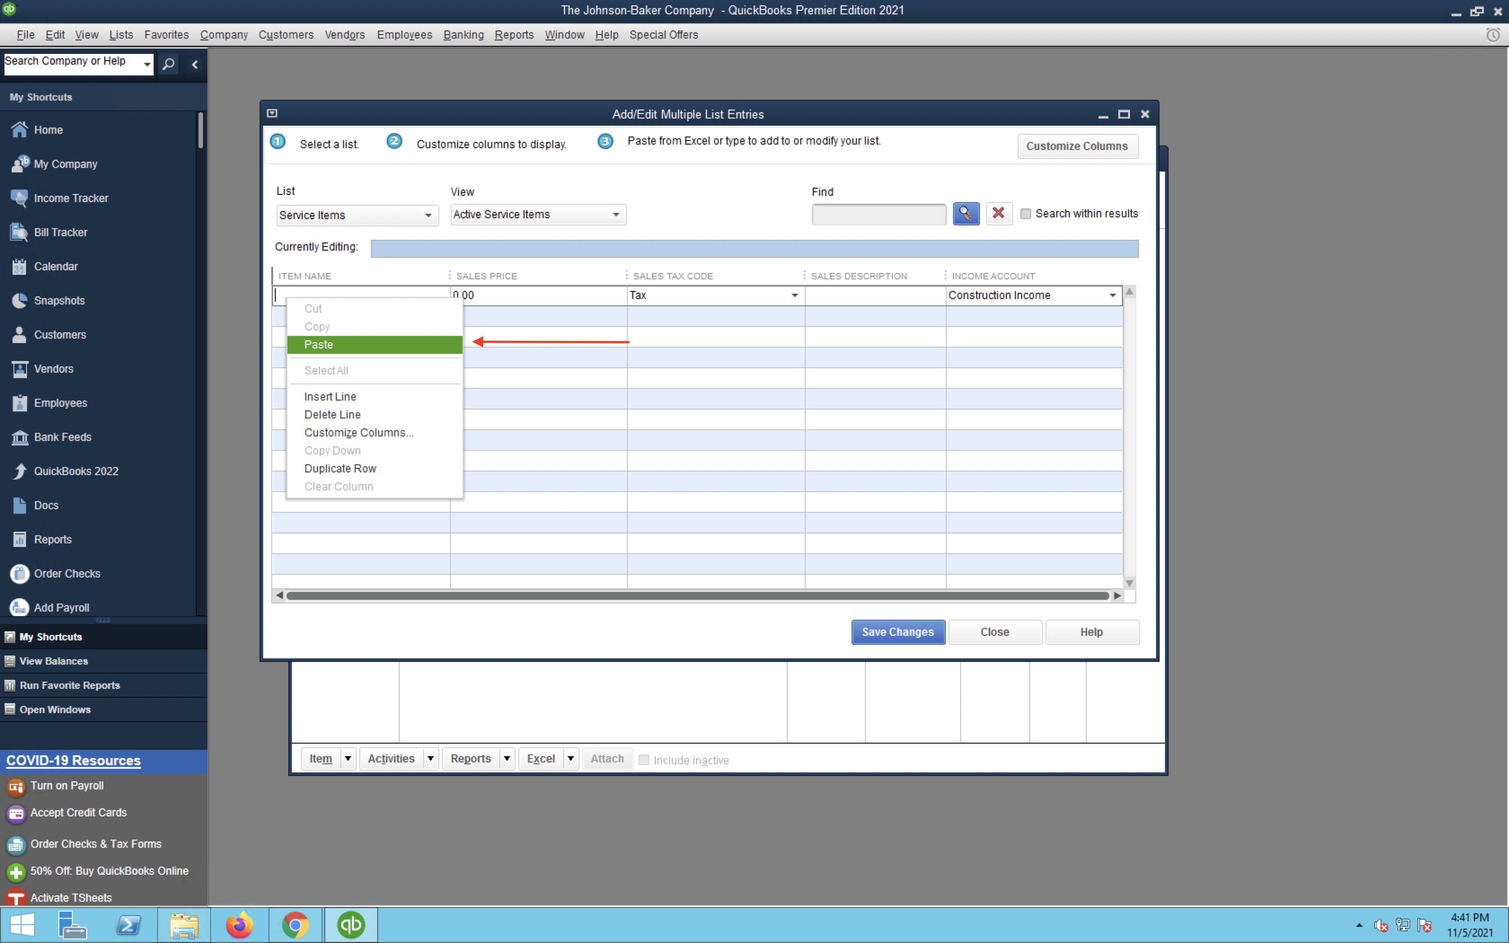Click Customize Columns button at top right
This screenshot has width=1509, height=943.
coord(1077,146)
